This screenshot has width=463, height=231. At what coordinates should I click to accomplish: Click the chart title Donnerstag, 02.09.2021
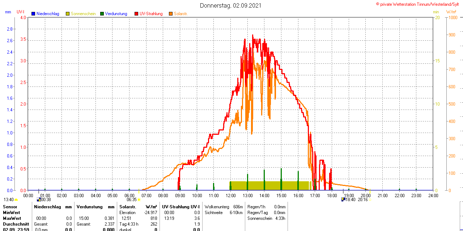[x=231, y=6]
